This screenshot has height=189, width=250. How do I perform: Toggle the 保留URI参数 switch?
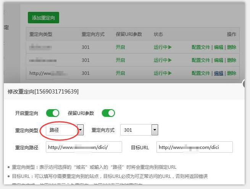point(108,113)
